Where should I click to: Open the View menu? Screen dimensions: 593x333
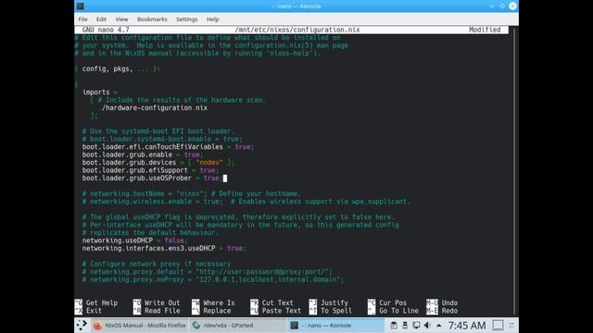tap(121, 19)
